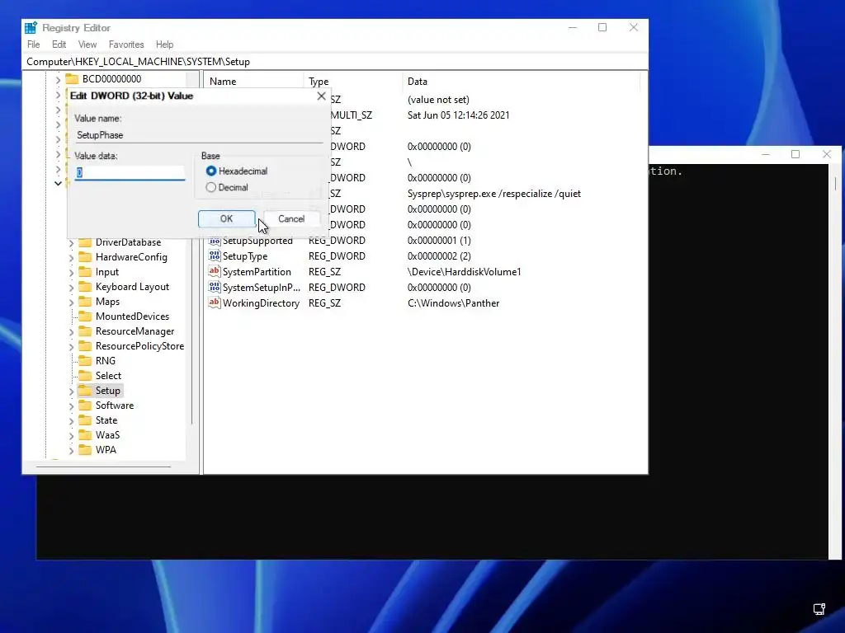Expand the HardwareConfig key

point(71,258)
